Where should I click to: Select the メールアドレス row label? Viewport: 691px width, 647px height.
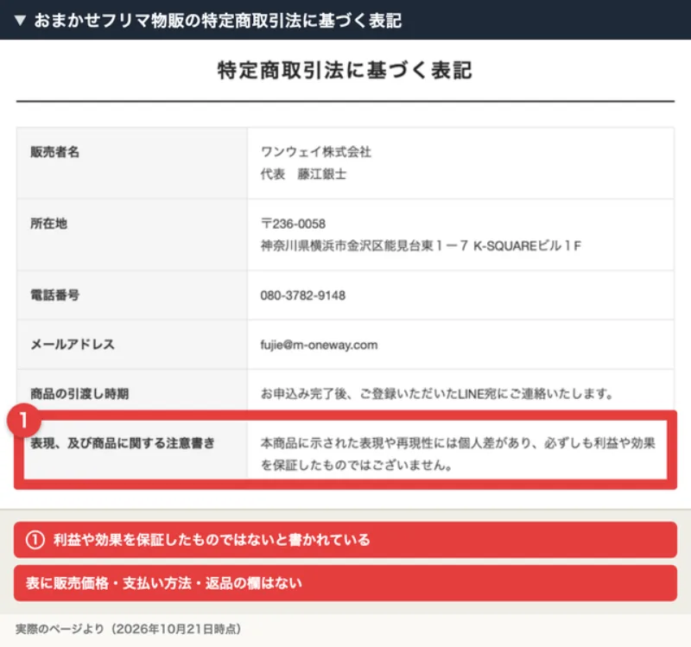pos(73,344)
